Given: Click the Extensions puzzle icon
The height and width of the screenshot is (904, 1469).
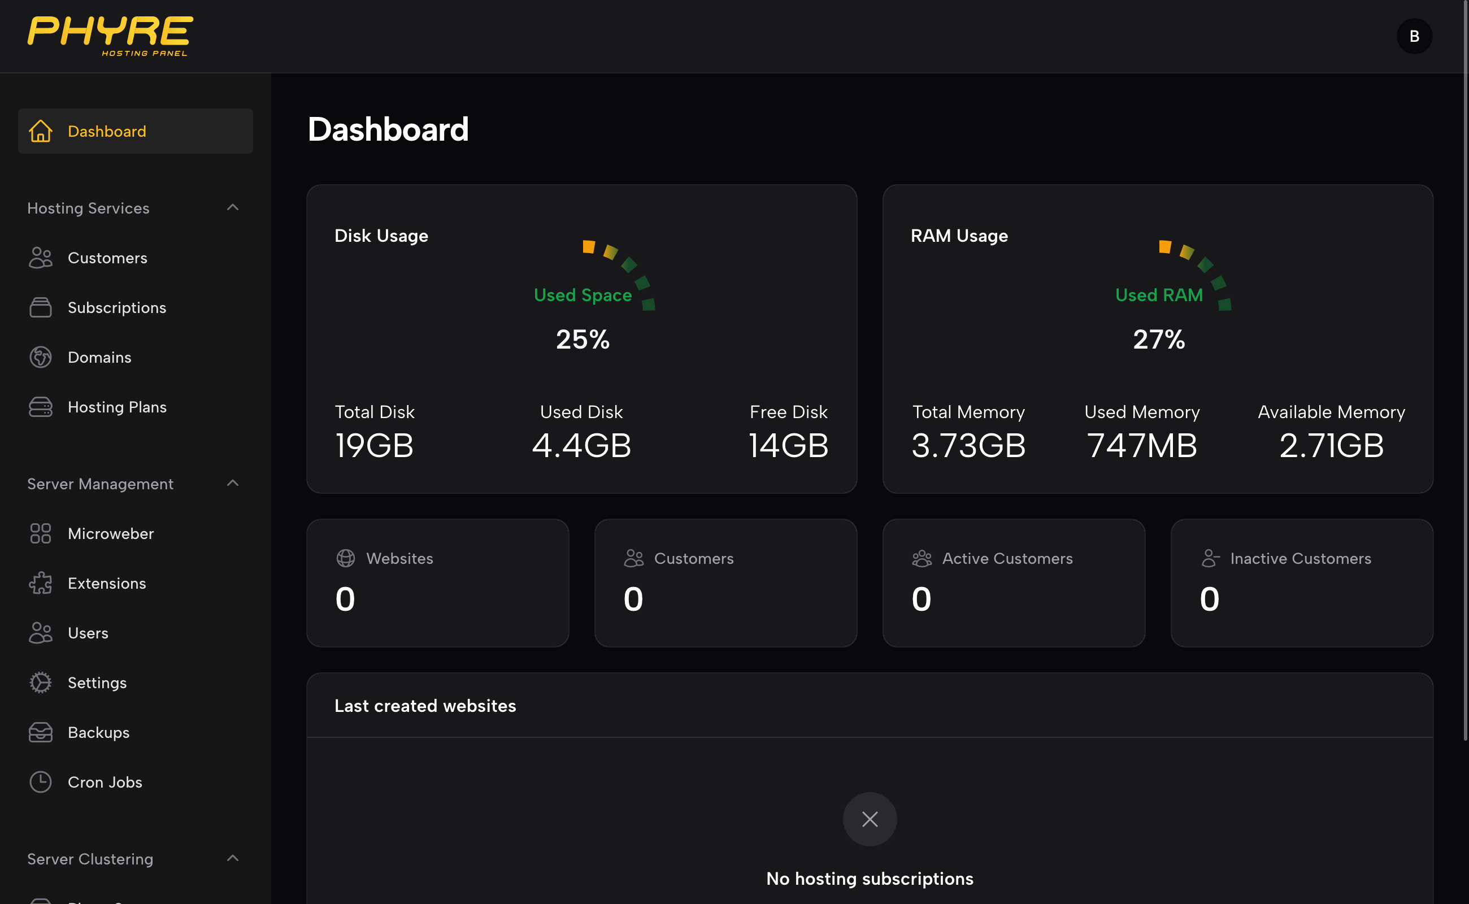Looking at the screenshot, I should [x=40, y=583].
